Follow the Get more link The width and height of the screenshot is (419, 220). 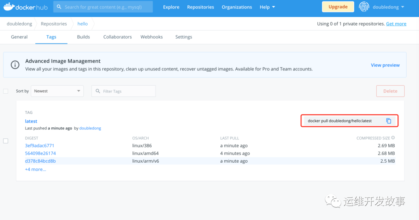396,24
